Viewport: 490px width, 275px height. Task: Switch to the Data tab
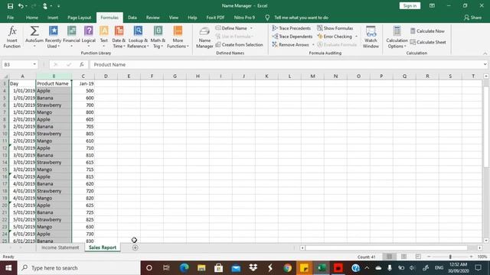pyautogui.click(x=132, y=18)
